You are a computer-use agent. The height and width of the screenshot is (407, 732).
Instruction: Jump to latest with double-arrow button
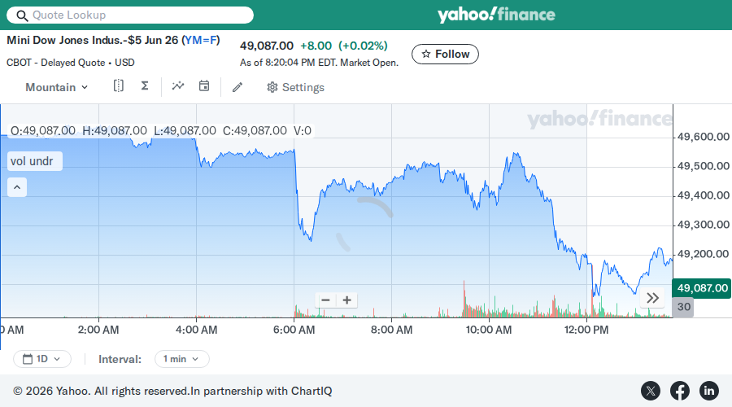(652, 298)
